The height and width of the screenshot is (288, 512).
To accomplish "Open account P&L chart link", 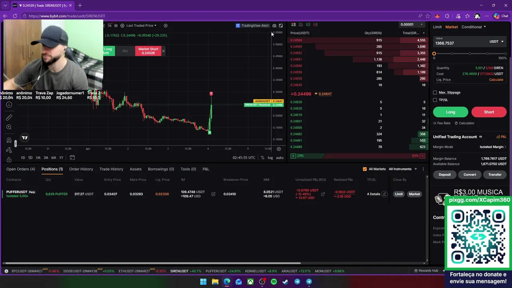I will click(x=501, y=137).
